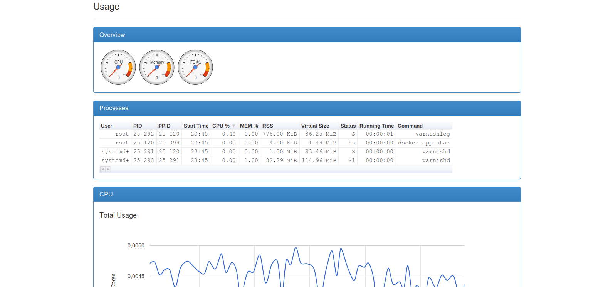Go to previous page of processes table
Screen dimensions: 613x287
pos(103,169)
